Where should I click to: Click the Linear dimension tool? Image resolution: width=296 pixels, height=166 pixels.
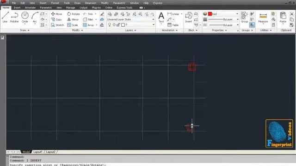[x=173, y=14]
